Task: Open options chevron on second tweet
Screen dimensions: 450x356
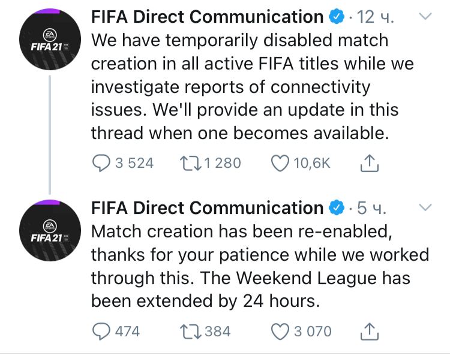Action: pos(425,208)
